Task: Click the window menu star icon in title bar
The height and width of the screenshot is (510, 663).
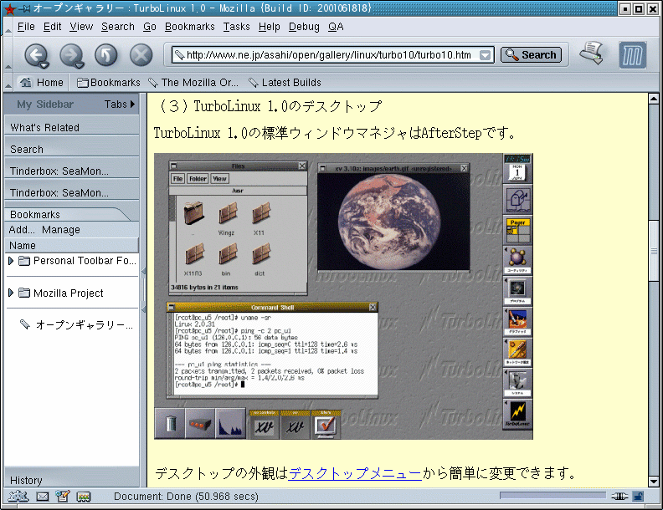Action: (x=10, y=8)
